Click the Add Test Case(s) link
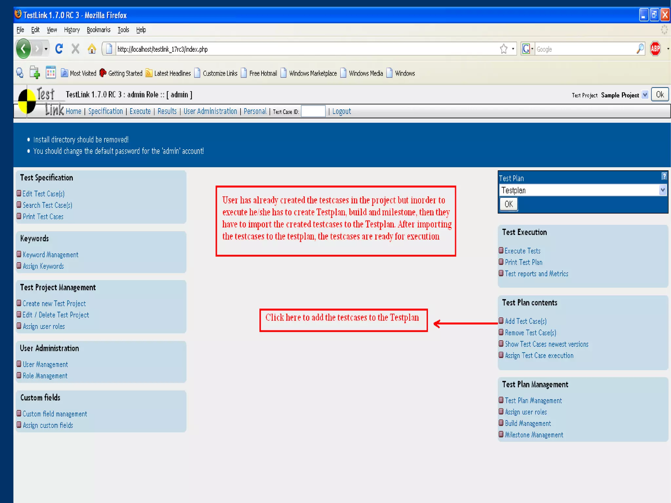This screenshot has width=671, height=503. pos(526,321)
